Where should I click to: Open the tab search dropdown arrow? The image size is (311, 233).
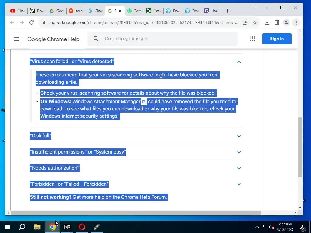(x=254, y=8)
